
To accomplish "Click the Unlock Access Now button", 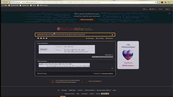I will point(86,20).
